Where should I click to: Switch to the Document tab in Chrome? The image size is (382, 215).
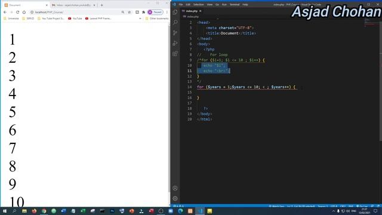tap(26, 5)
